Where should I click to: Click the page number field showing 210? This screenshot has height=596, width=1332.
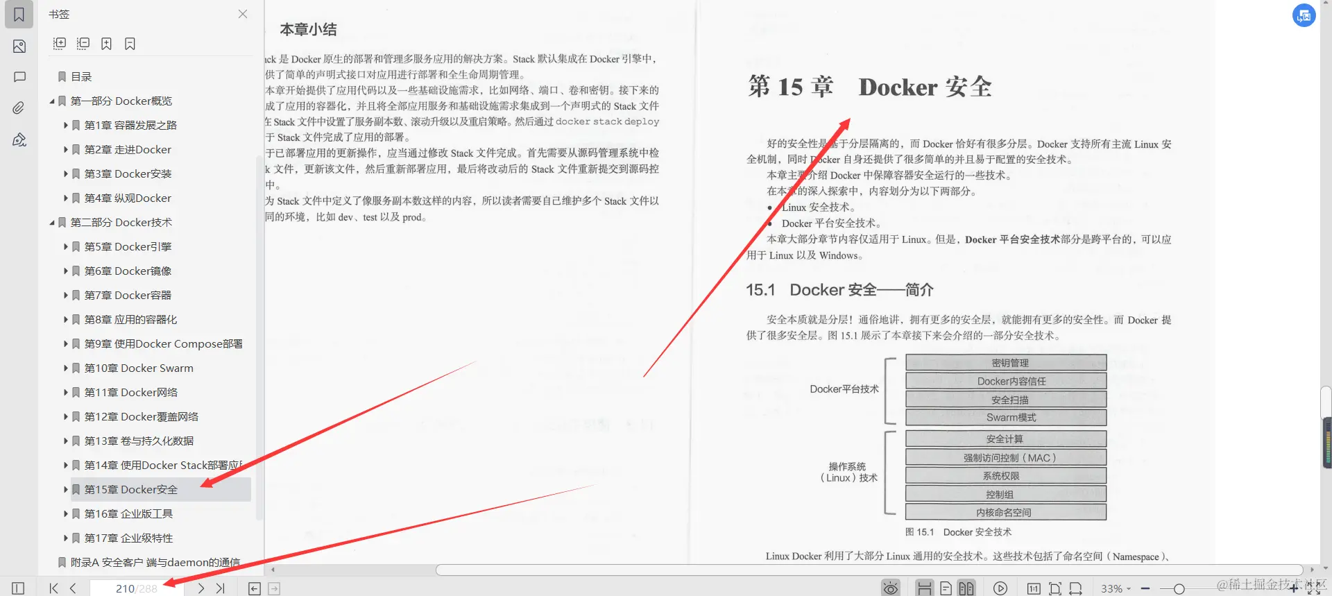coord(136,588)
